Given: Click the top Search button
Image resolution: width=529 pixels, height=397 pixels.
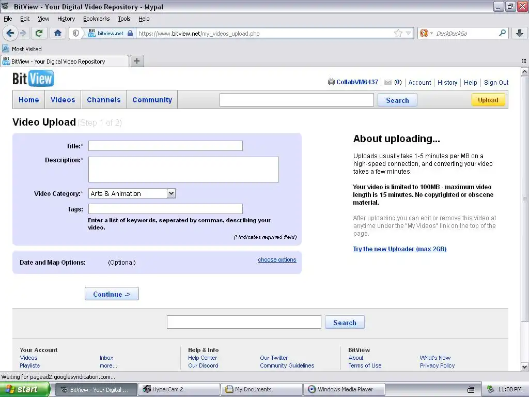Looking at the screenshot, I should 397,100.
